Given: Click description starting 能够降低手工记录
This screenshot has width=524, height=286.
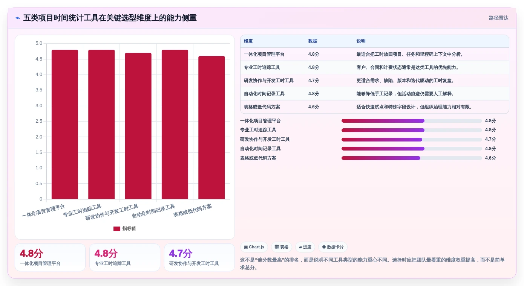Looking at the screenshot, I should click(x=406, y=94).
